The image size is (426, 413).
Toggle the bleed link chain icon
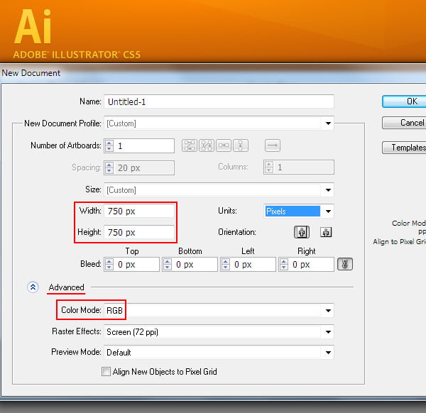pyautogui.click(x=345, y=264)
